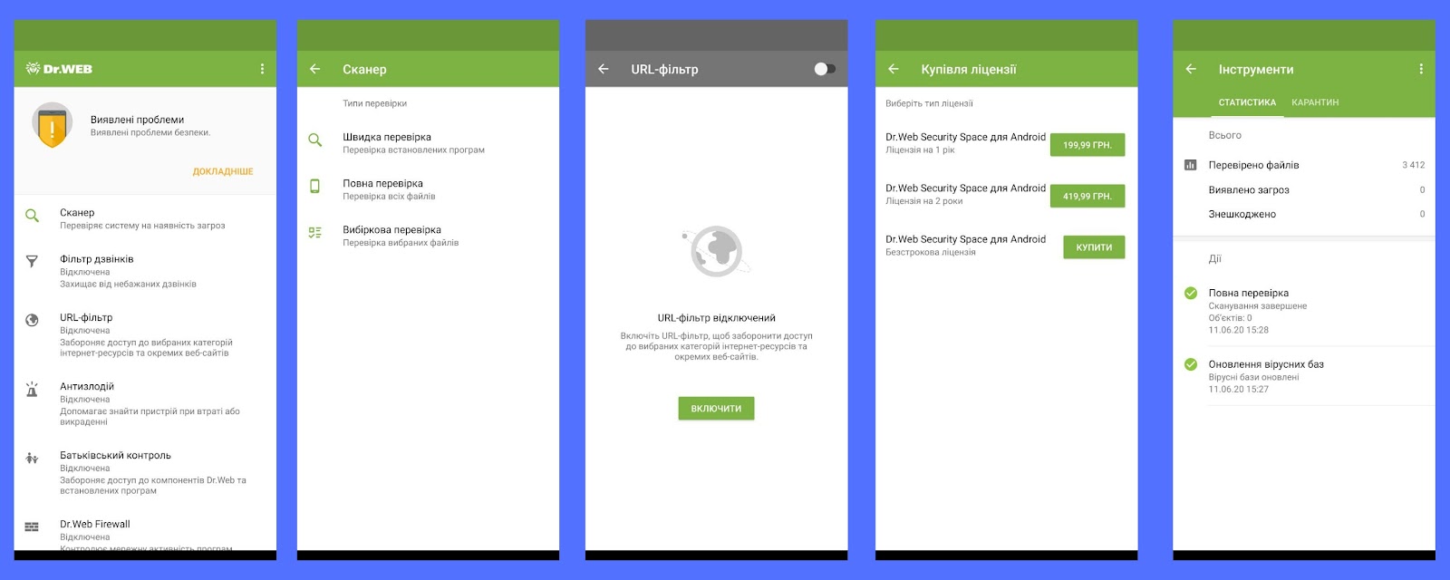Click the Швидка перевірка magnifier icon

(315, 140)
